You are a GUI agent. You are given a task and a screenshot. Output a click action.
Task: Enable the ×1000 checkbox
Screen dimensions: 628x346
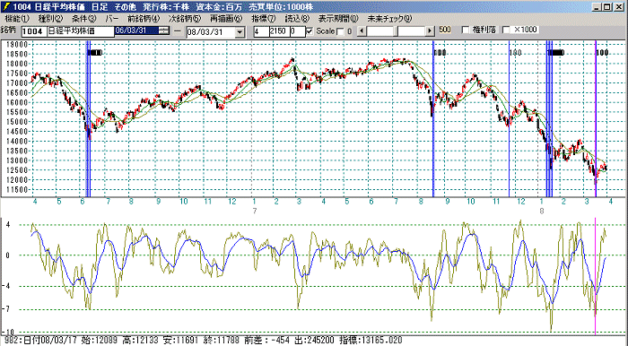[x=506, y=30]
